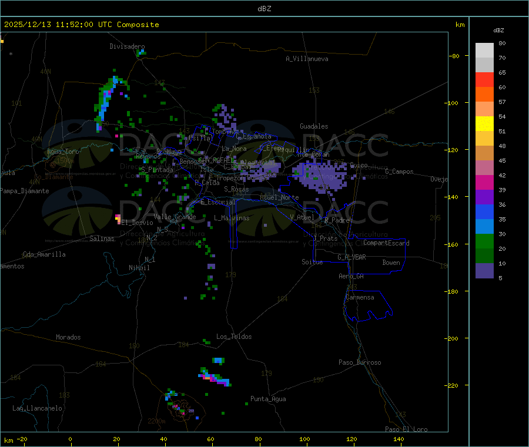Click the CompantEscard location label
529x447 pixels.
[386, 243]
